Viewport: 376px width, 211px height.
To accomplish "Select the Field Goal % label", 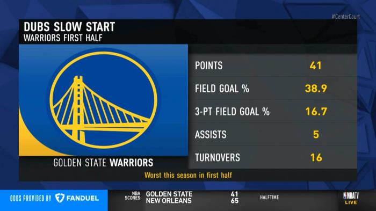I will point(222,89).
